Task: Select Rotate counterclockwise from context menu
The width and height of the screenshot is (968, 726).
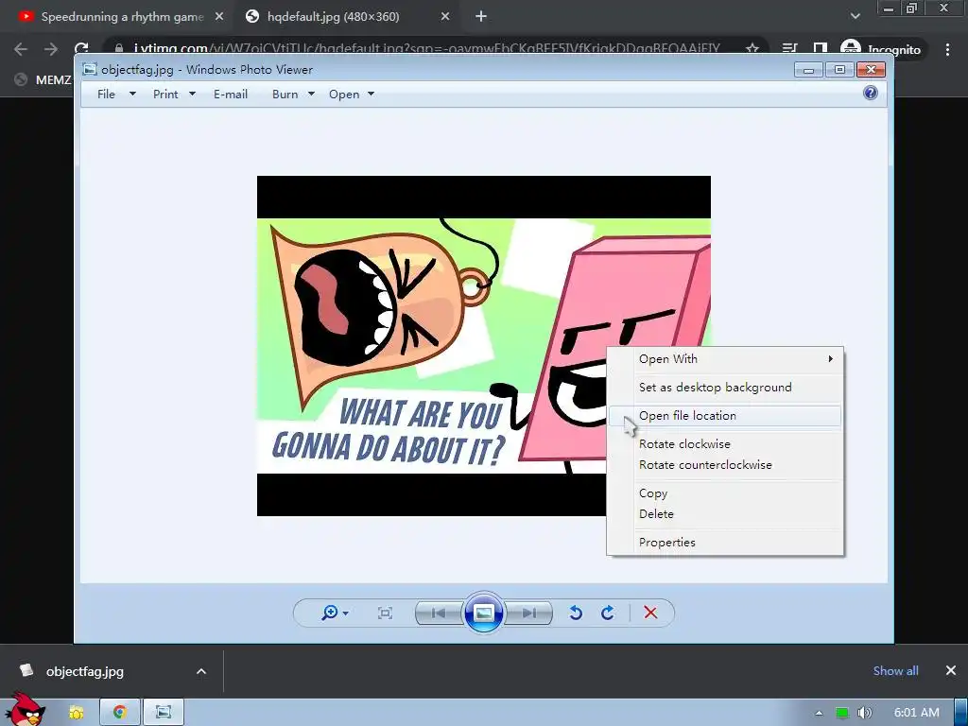Action: pyautogui.click(x=725, y=465)
